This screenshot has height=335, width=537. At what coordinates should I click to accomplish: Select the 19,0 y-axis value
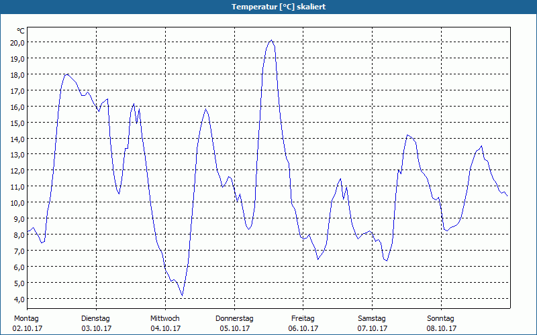click(x=17, y=59)
